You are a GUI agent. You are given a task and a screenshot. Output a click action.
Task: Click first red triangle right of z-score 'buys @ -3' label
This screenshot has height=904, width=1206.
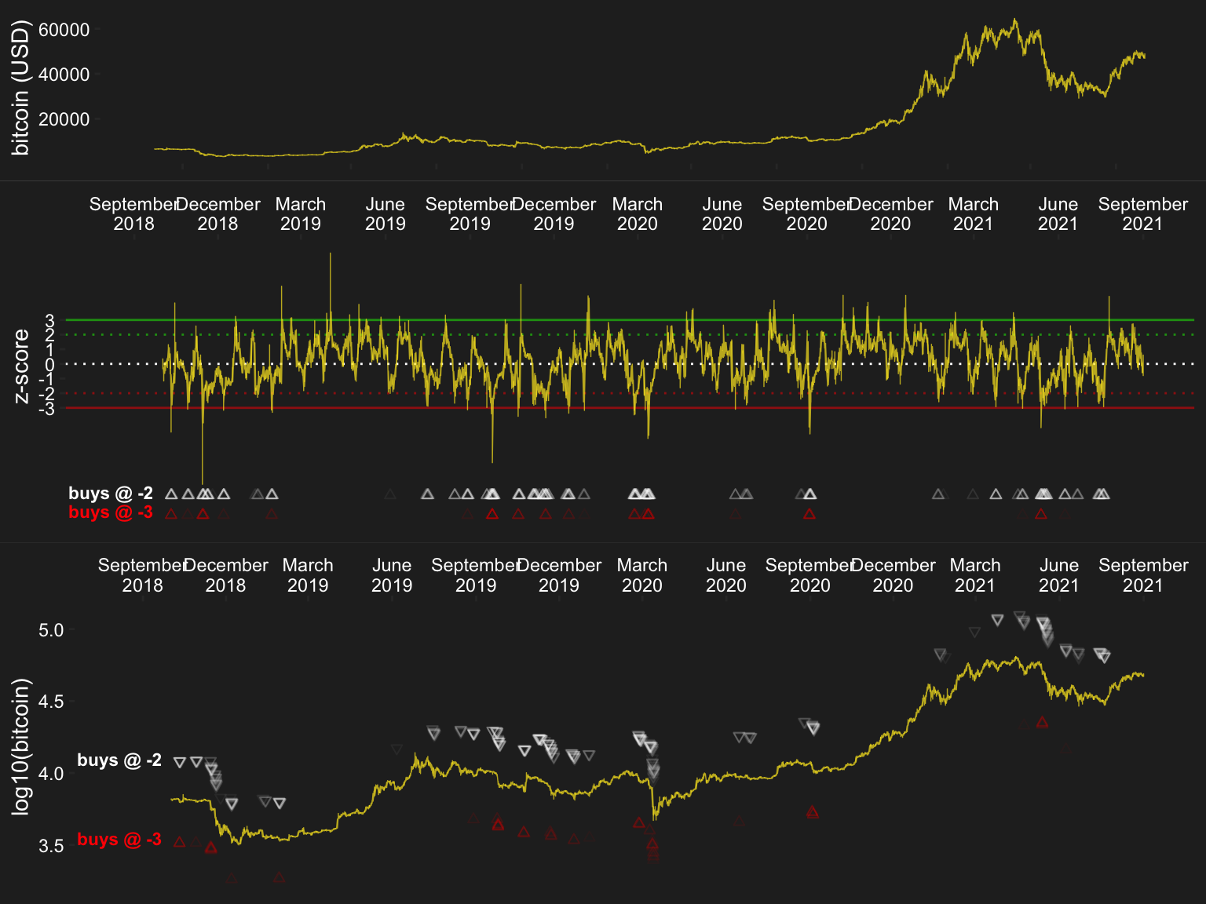pos(171,514)
